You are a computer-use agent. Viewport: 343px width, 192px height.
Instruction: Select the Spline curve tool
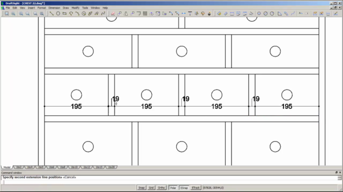pyautogui.click(x=103, y=13)
